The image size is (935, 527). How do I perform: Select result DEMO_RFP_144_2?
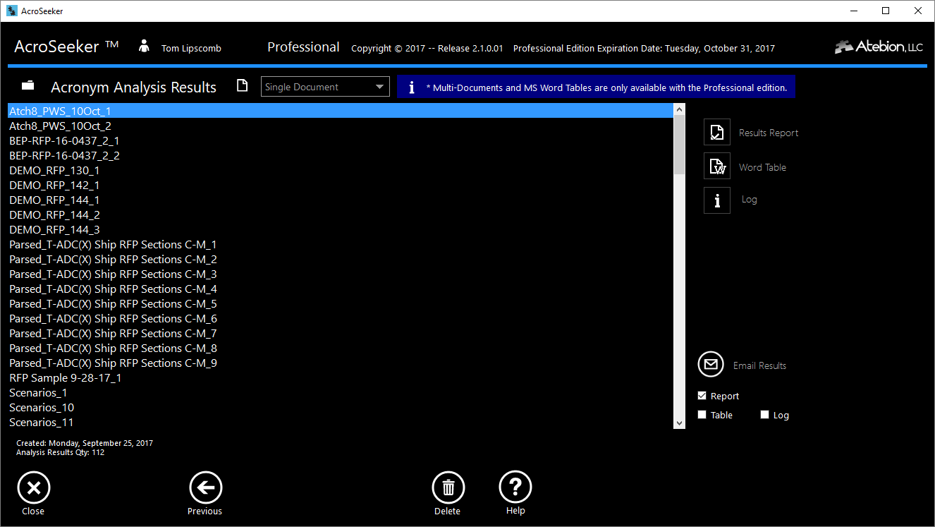pos(341,214)
